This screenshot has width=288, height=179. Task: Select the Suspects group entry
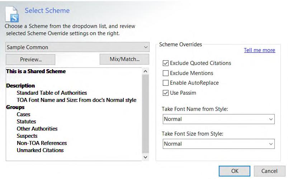pos(27,136)
